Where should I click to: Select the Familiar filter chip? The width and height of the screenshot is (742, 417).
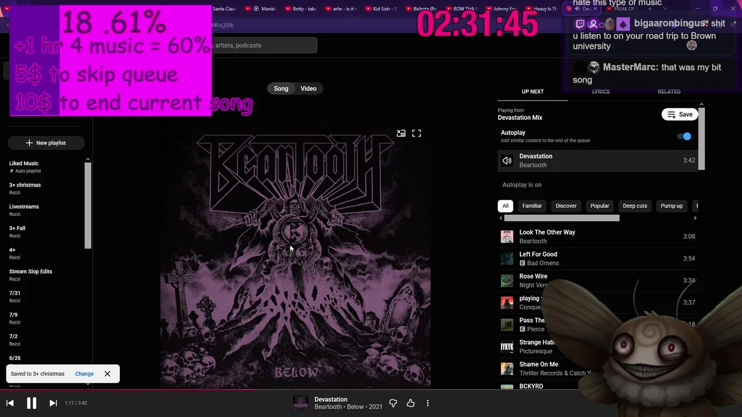click(532, 206)
